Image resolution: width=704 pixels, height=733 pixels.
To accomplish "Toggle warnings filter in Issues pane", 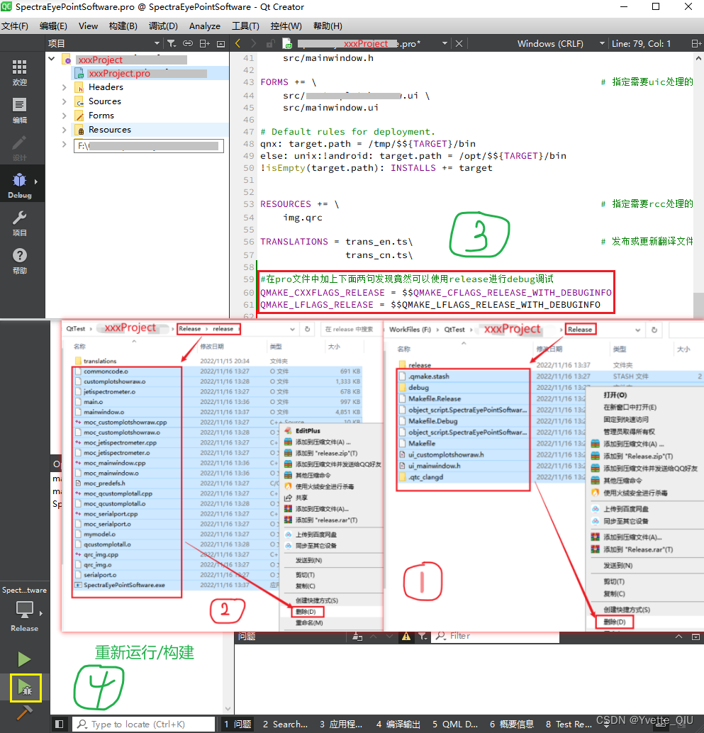I will (x=406, y=636).
